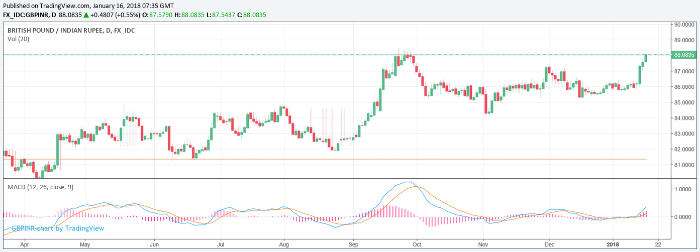Click the 90.0000 price axis label
This screenshot has width=700, height=252.
(684, 25)
